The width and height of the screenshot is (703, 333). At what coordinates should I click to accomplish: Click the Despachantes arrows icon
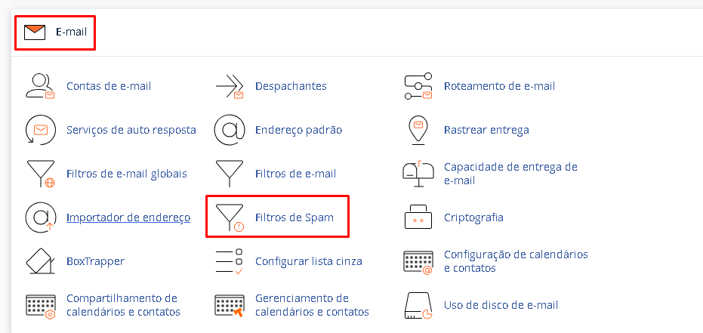tap(230, 86)
